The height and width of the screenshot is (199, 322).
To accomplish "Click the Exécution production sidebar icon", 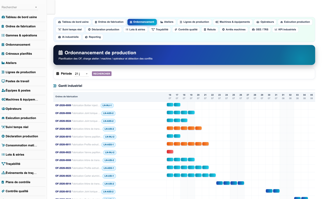I will coord(3,118).
